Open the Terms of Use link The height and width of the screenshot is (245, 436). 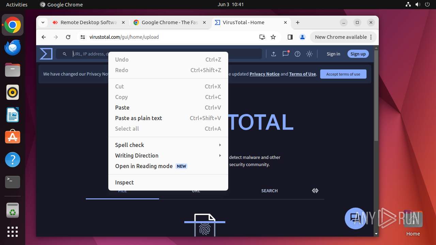point(302,74)
